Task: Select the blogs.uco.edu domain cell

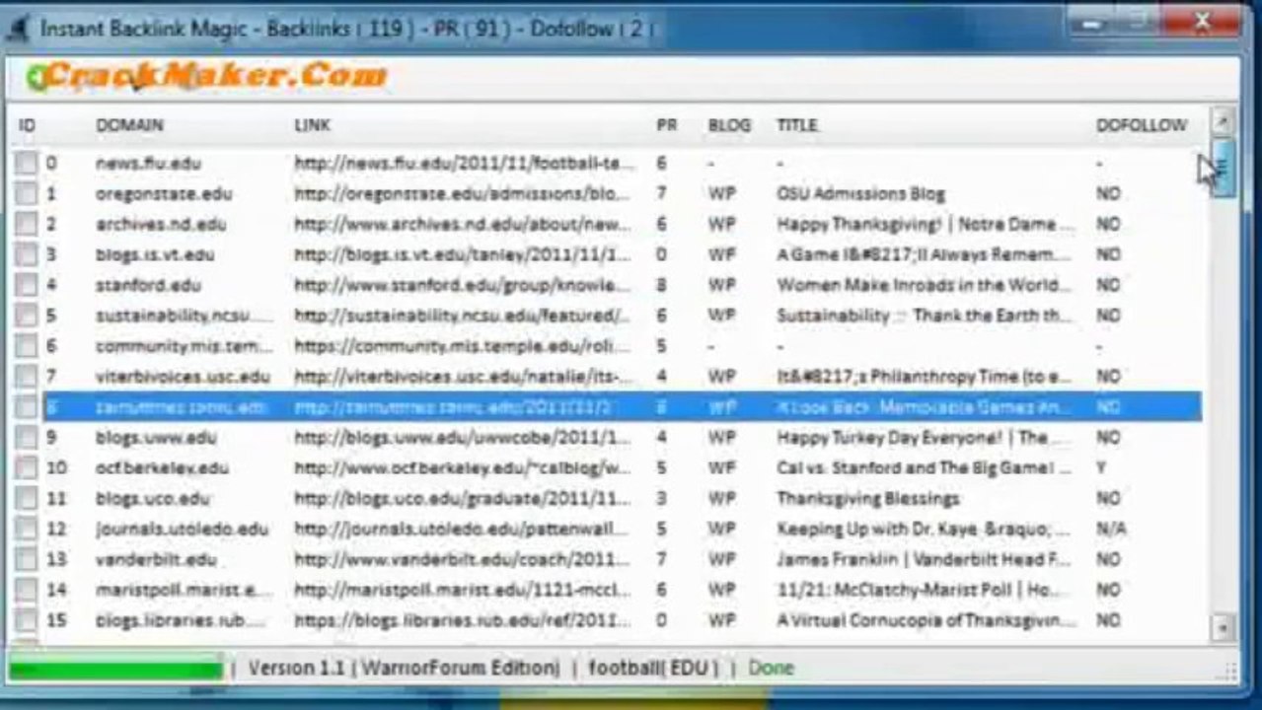Action: click(x=152, y=498)
